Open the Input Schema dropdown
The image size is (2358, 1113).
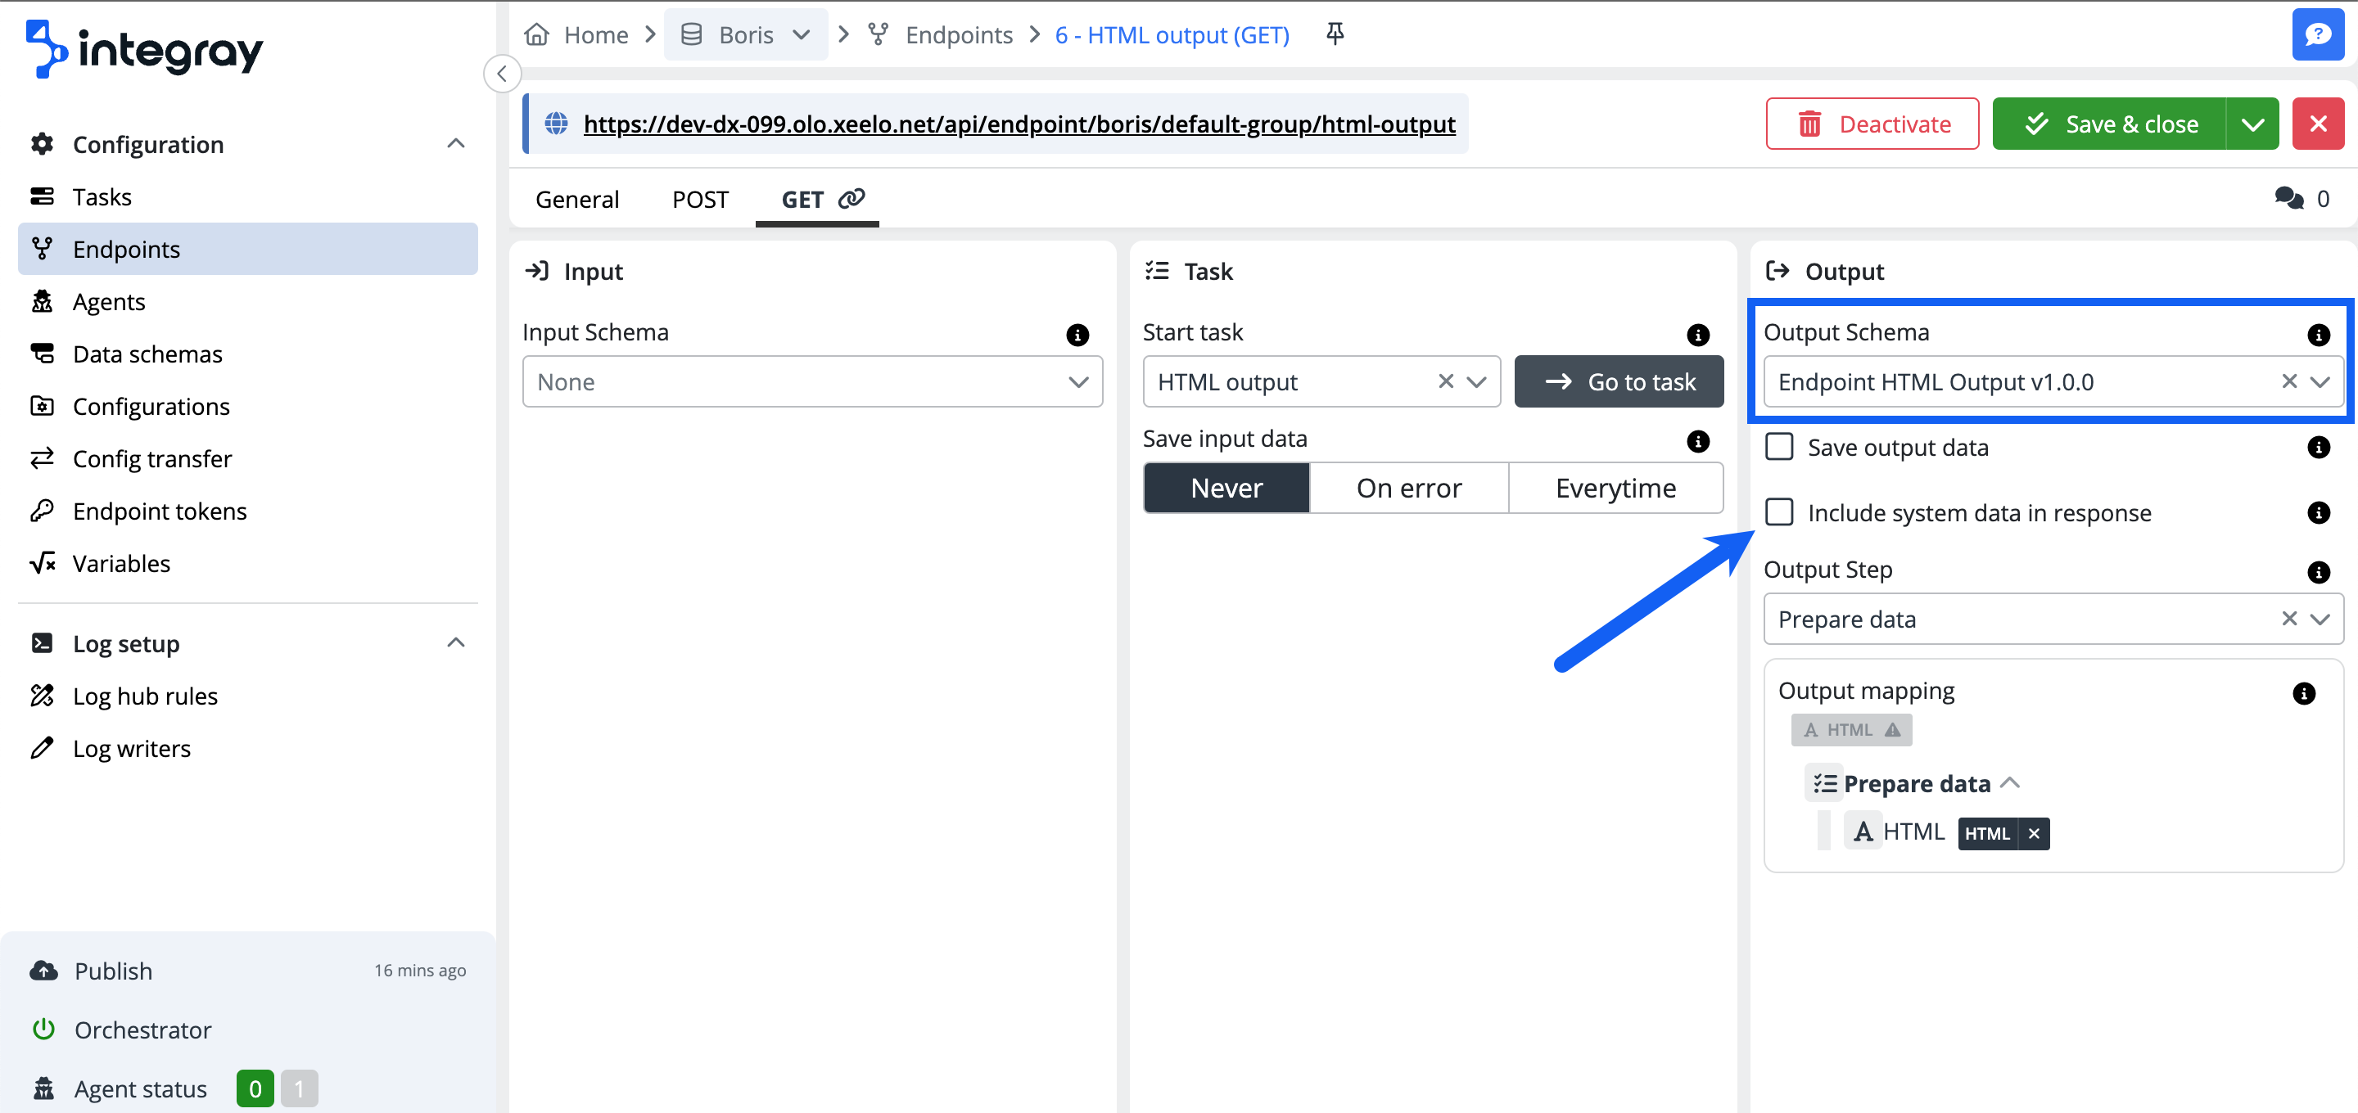812,381
